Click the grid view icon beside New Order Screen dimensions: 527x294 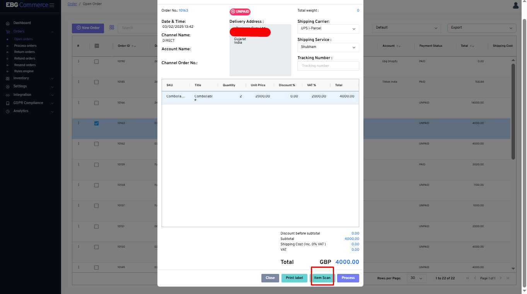(x=112, y=27)
